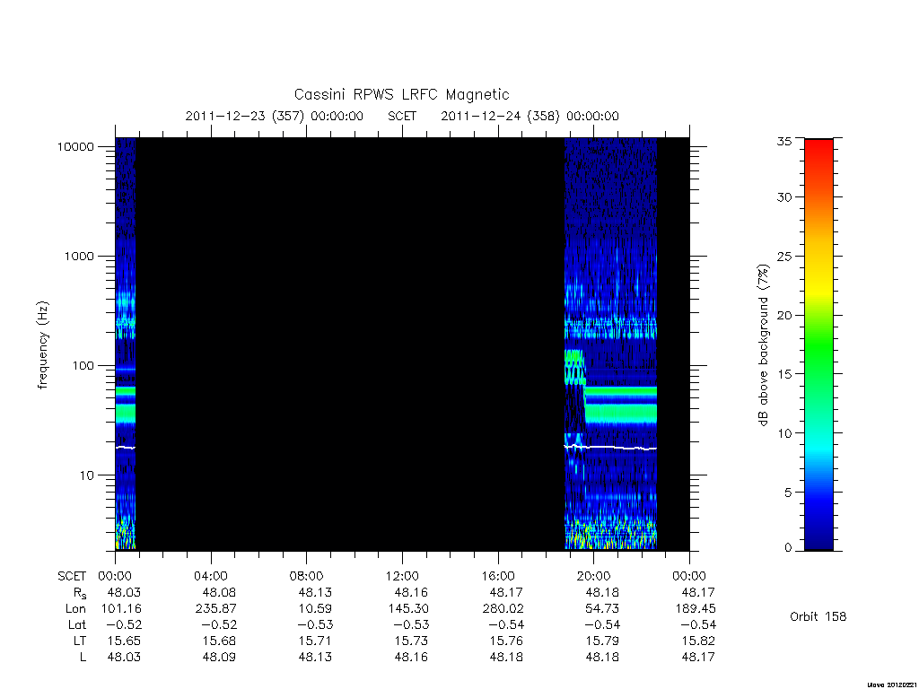The height and width of the screenshot is (689, 919).
Task: Click local time value '15.76'
Action: click(506, 641)
